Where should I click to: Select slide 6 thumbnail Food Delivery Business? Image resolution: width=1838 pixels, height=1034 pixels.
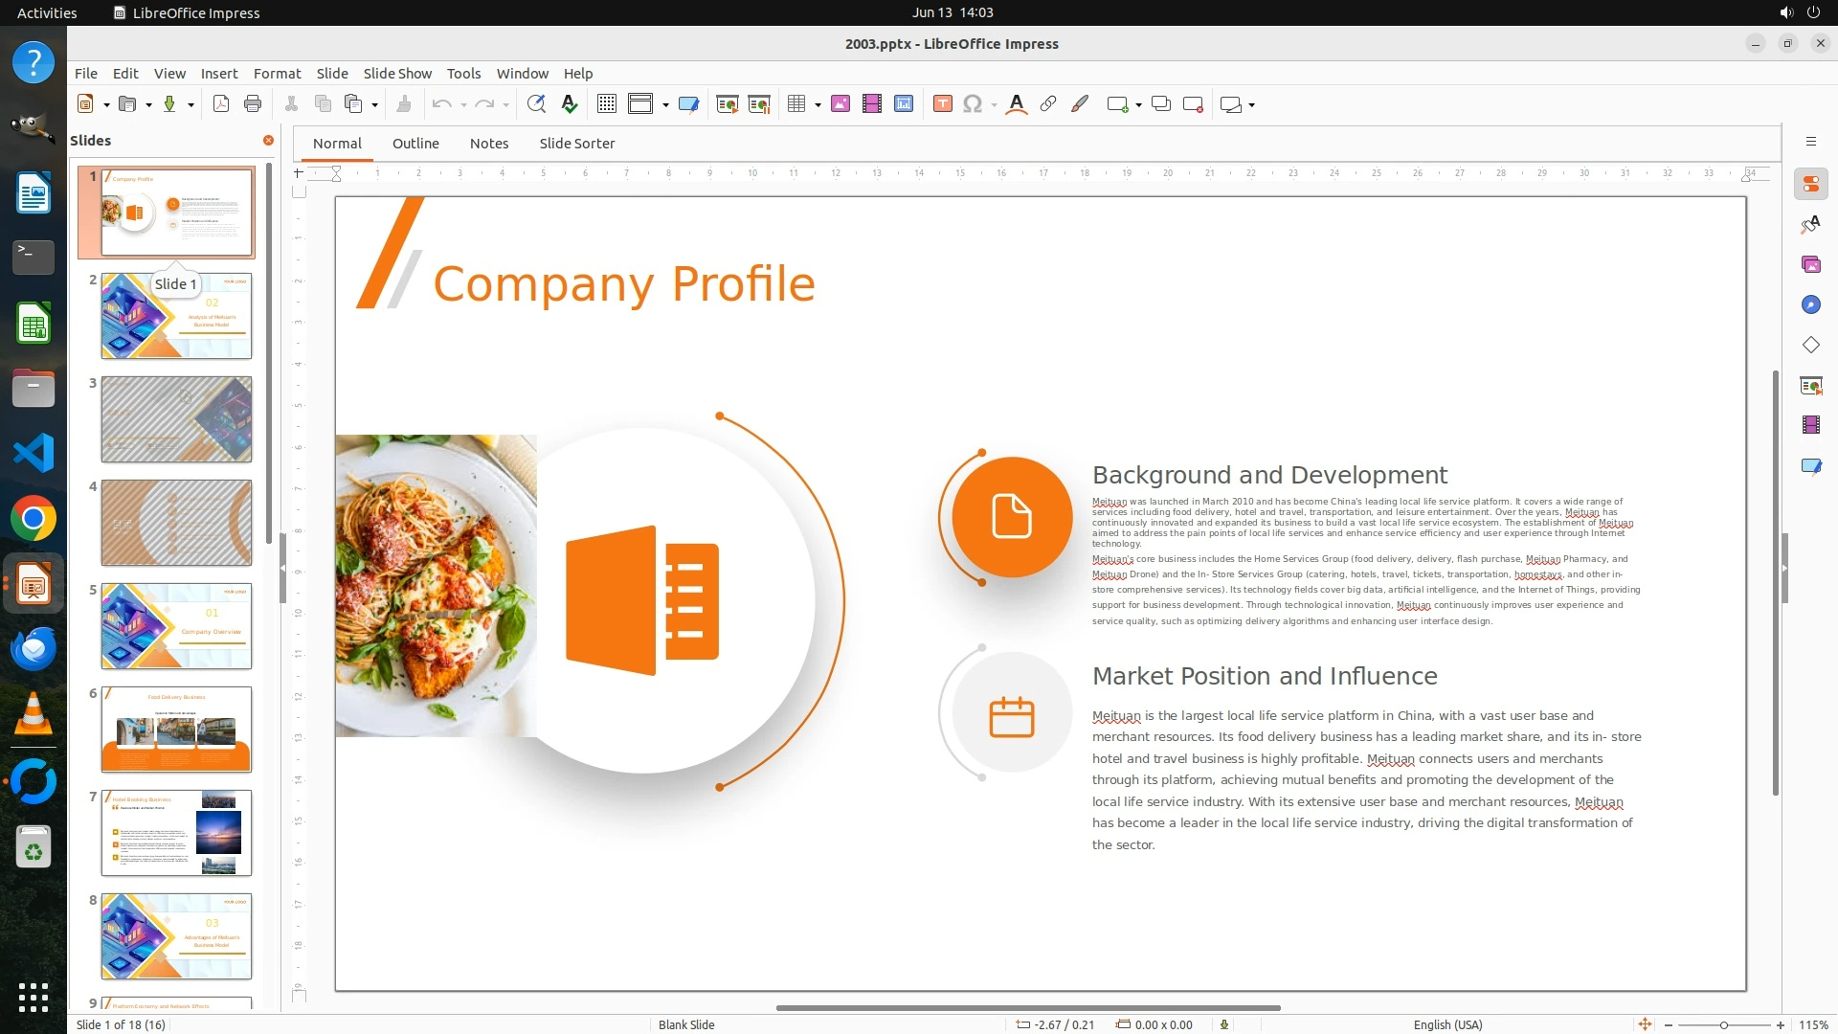coord(176,729)
